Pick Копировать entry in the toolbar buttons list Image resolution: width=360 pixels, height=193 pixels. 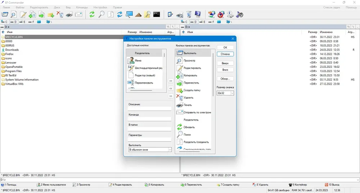(x=193, y=75)
